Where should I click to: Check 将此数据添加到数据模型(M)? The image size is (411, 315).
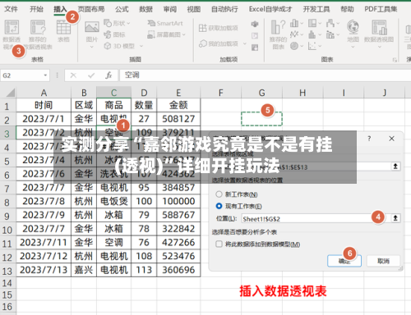[x=219, y=244]
